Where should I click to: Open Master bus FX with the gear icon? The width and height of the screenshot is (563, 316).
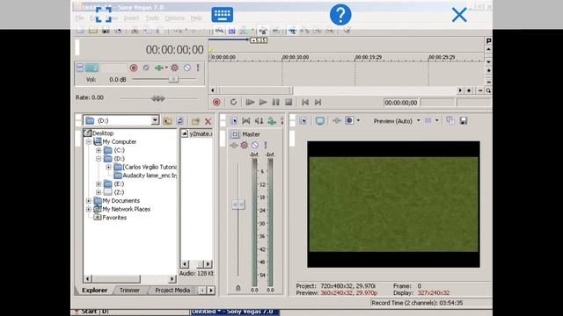[245, 145]
